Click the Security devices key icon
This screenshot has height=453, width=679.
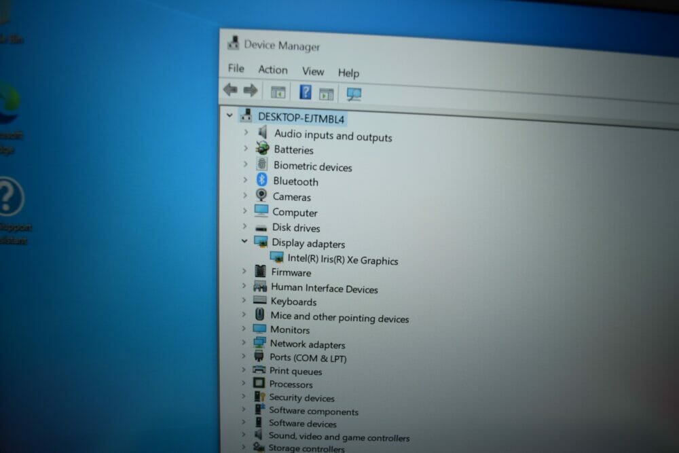(x=259, y=396)
